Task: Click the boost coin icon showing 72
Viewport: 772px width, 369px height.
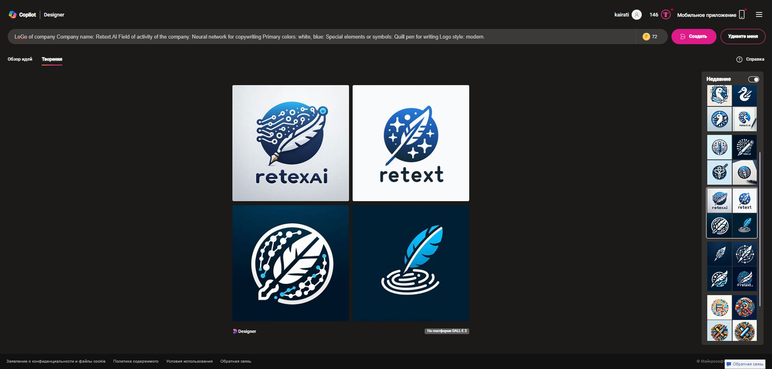Action: [647, 37]
